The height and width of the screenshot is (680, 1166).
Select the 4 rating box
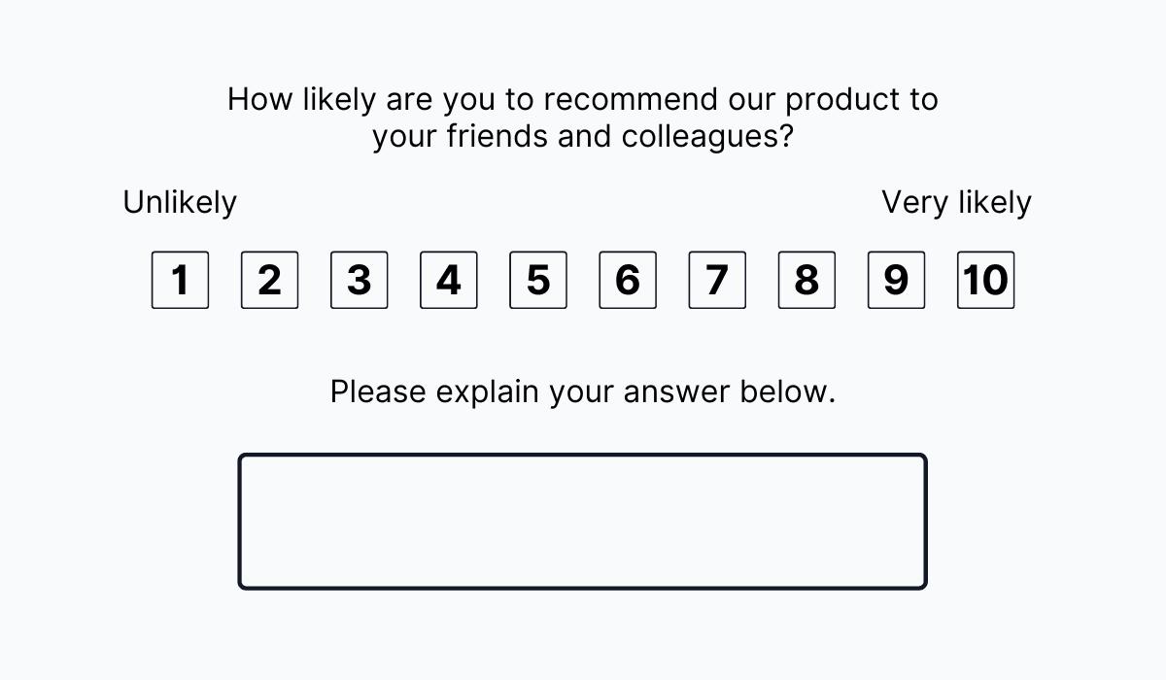coord(448,280)
